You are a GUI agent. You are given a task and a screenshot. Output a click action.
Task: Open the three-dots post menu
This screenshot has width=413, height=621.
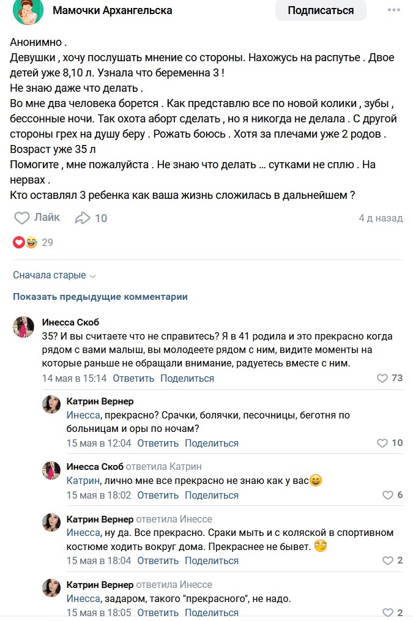tap(395, 10)
